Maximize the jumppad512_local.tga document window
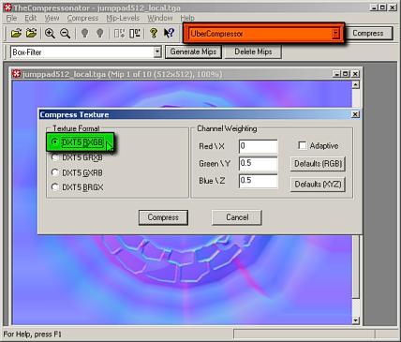401x342 pixels. 346,74
